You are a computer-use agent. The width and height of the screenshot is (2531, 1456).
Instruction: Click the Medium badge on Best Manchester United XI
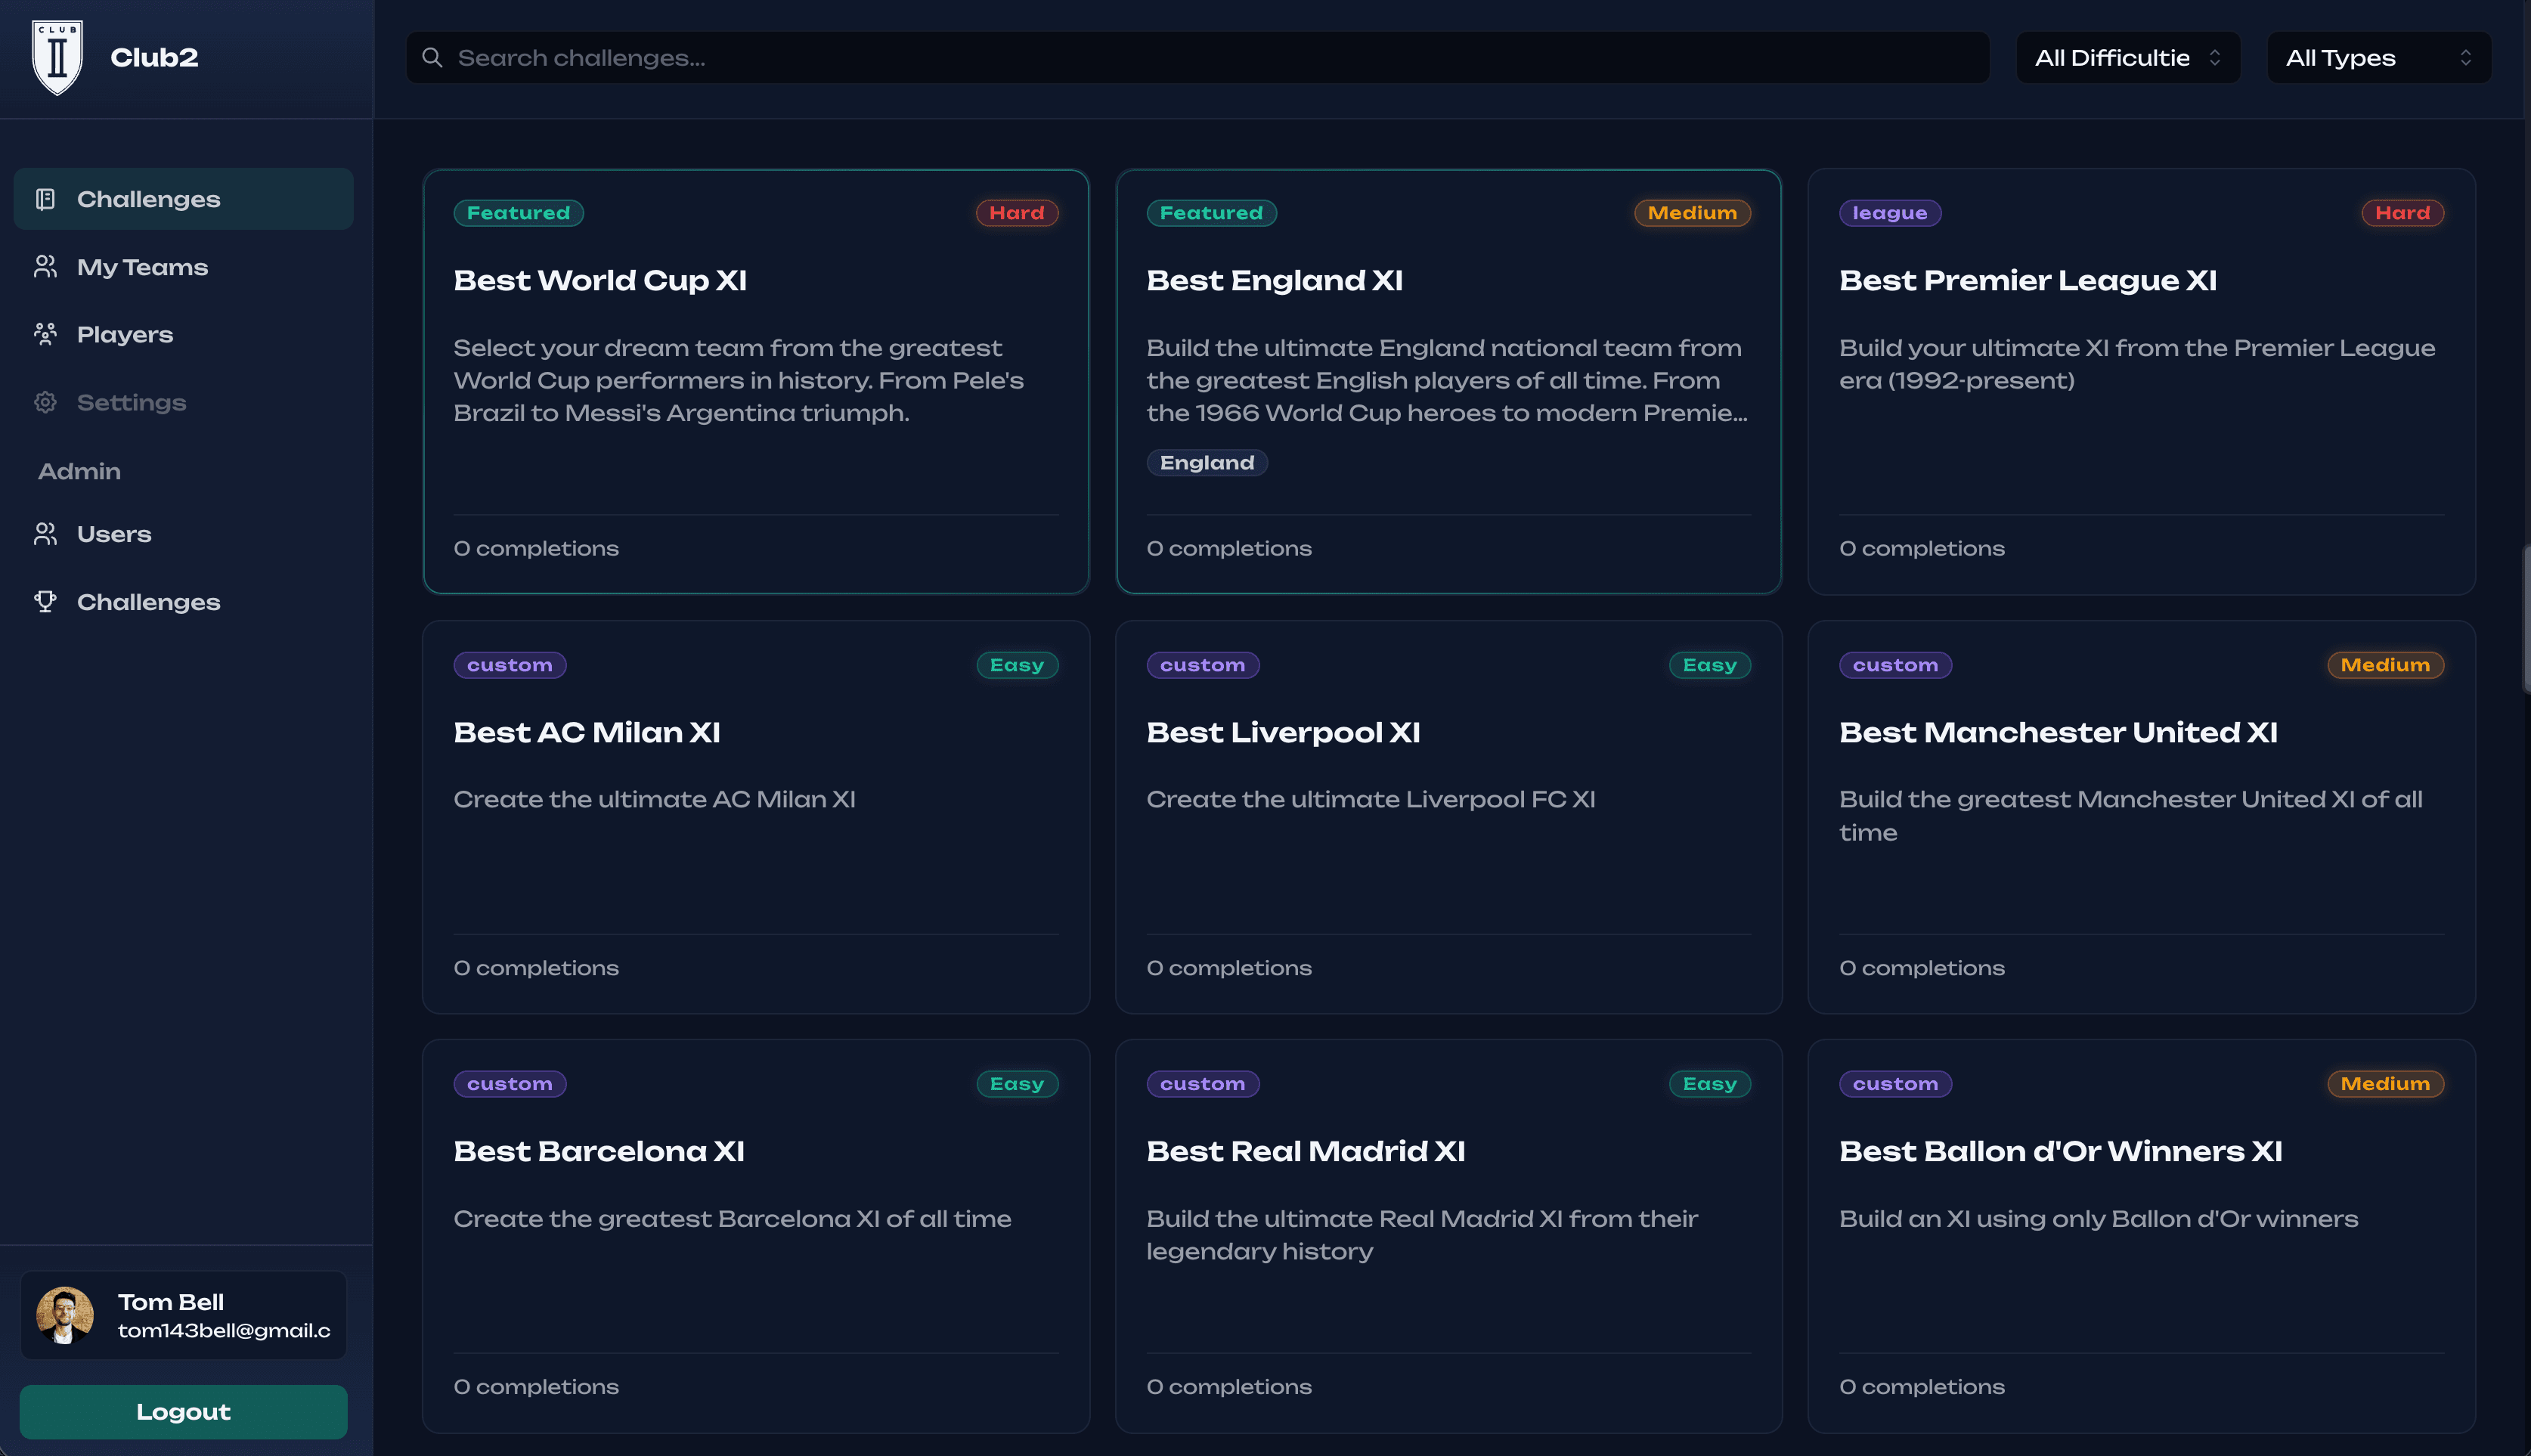pyautogui.click(x=2385, y=665)
